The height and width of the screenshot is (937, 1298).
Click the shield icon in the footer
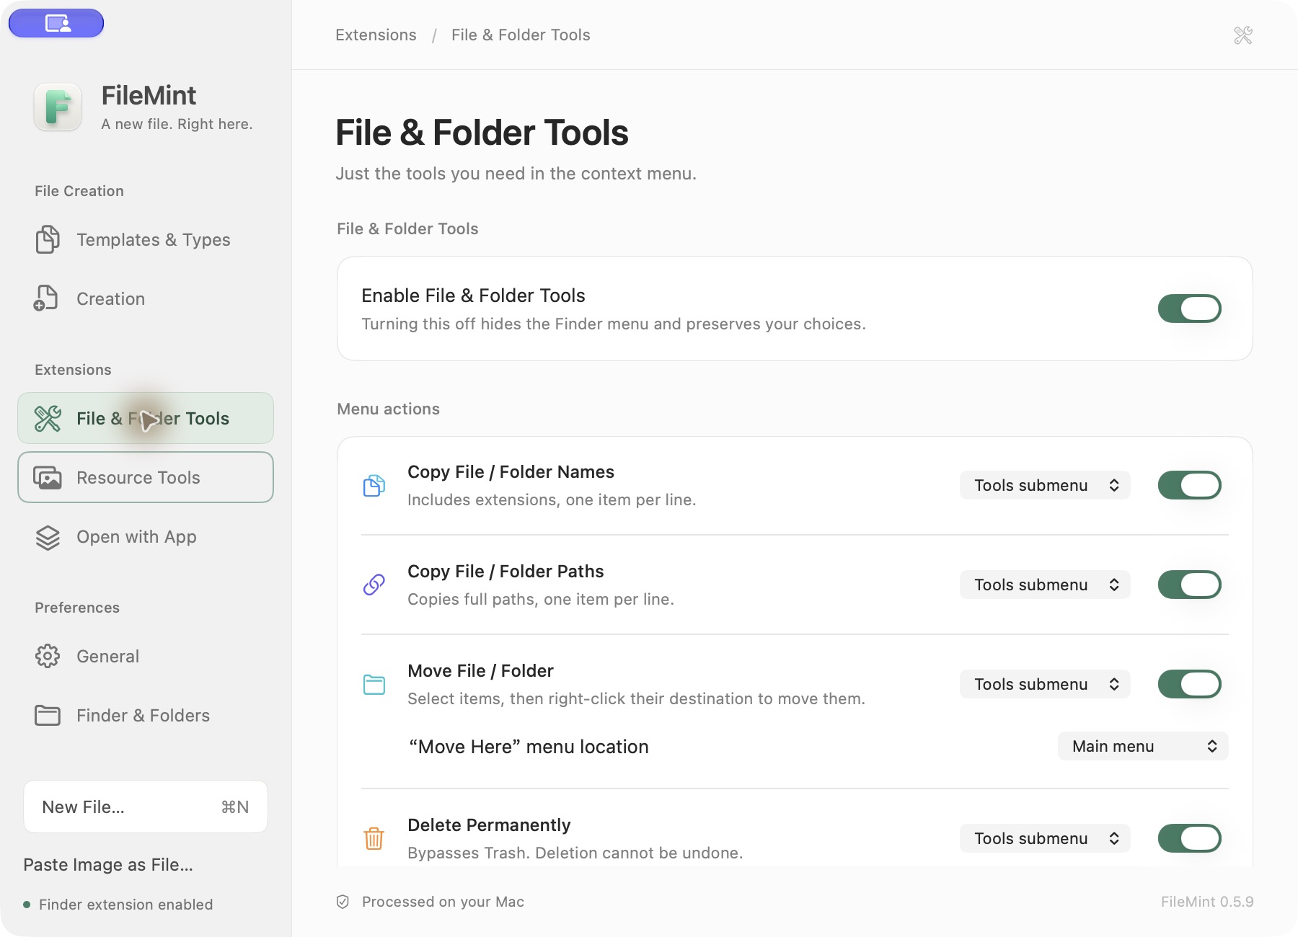(x=343, y=902)
